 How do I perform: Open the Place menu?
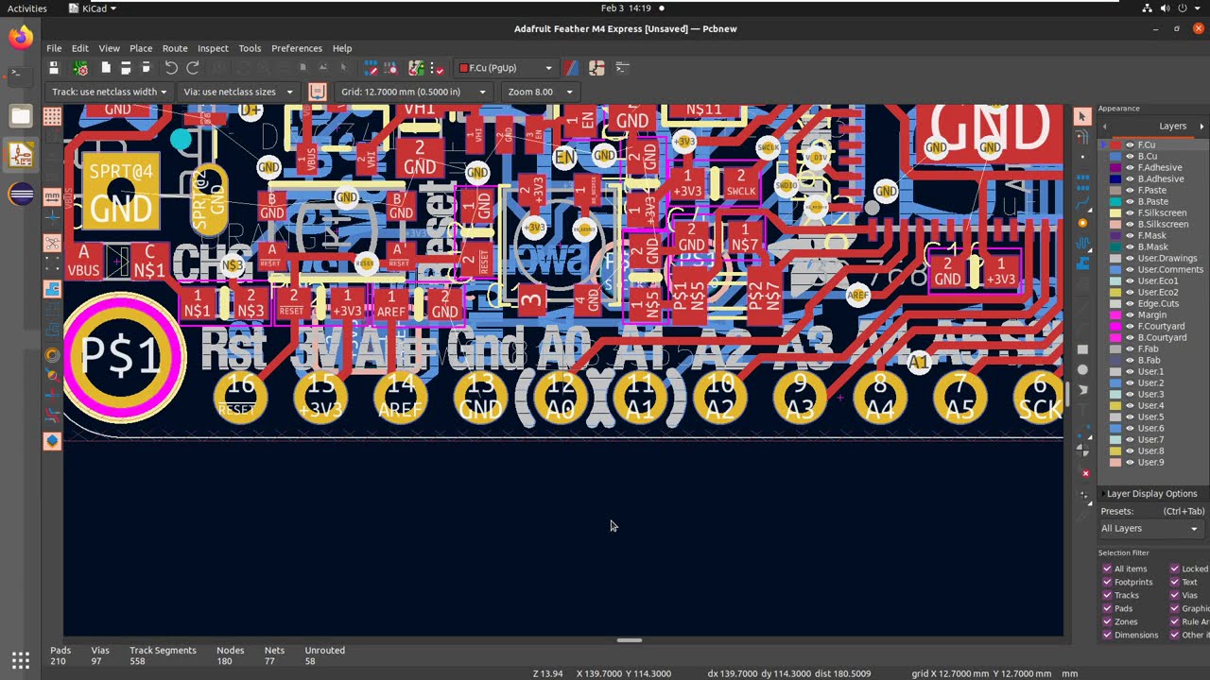pos(141,48)
